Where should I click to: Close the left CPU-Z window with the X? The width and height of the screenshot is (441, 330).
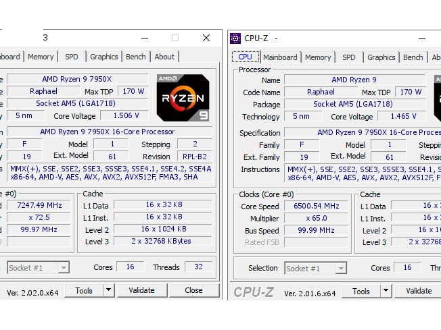(x=206, y=38)
